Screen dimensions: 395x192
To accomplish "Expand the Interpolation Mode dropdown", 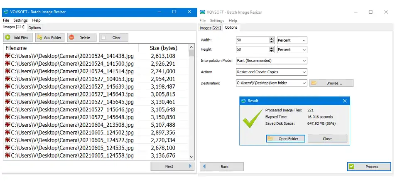I will pyautogui.click(x=271, y=61).
